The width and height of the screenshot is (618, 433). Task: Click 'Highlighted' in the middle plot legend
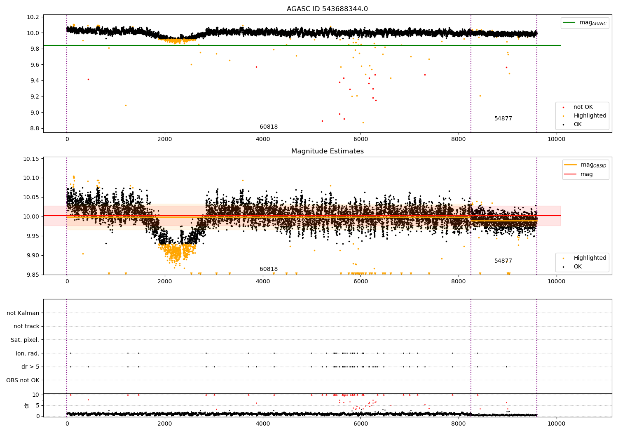[590, 258]
